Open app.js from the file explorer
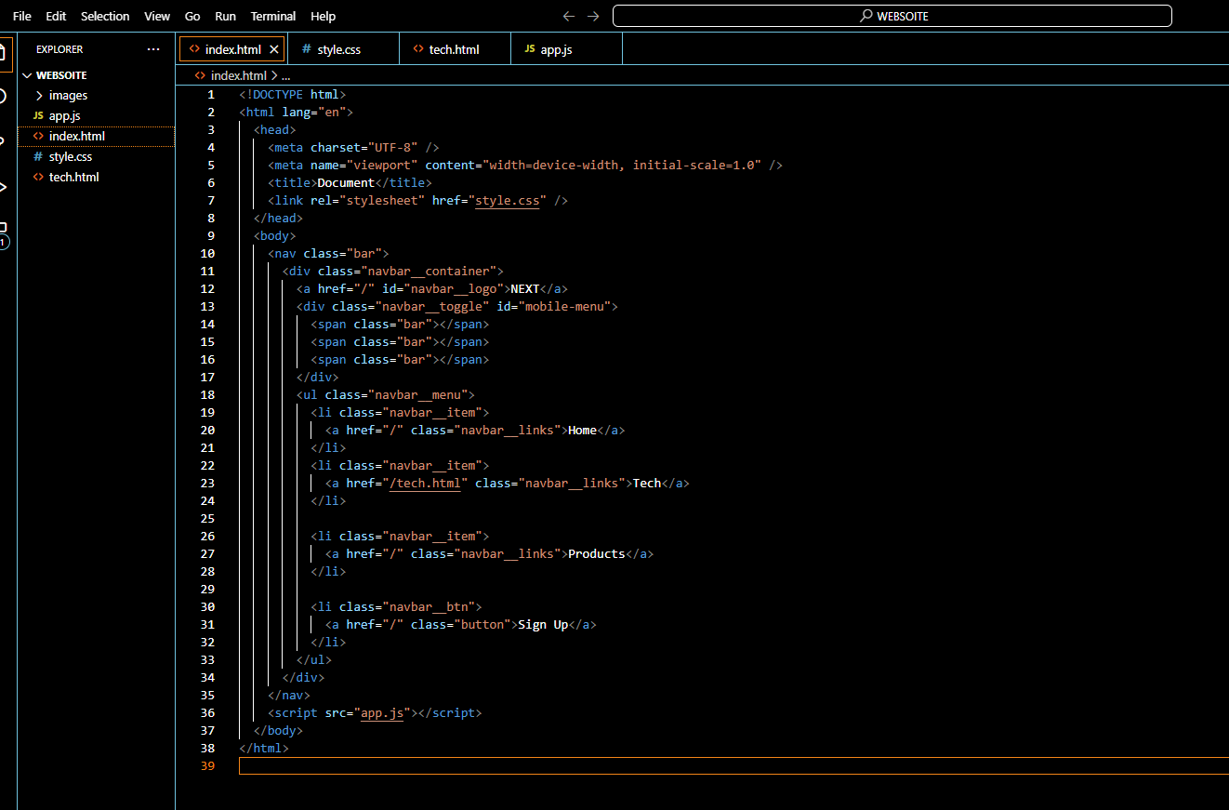 point(64,116)
